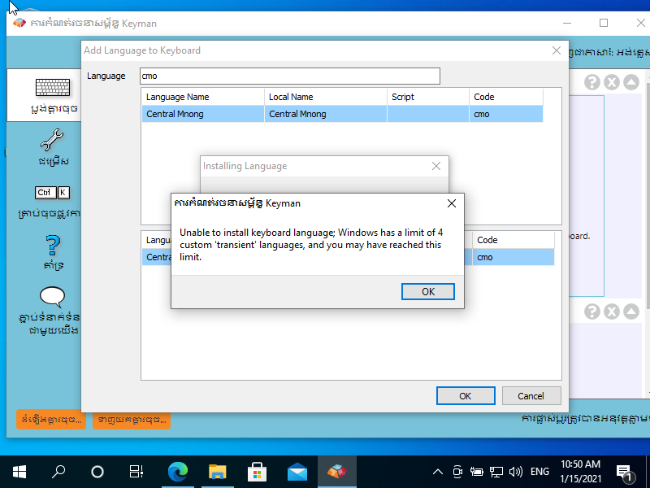Close the Installing Language dialog
650x488 pixels.
coord(436,166)
